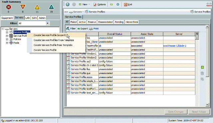Expand the Policies tree node
Image resolution: width=213 pixels, height=123 pixels.
[7, 39]
